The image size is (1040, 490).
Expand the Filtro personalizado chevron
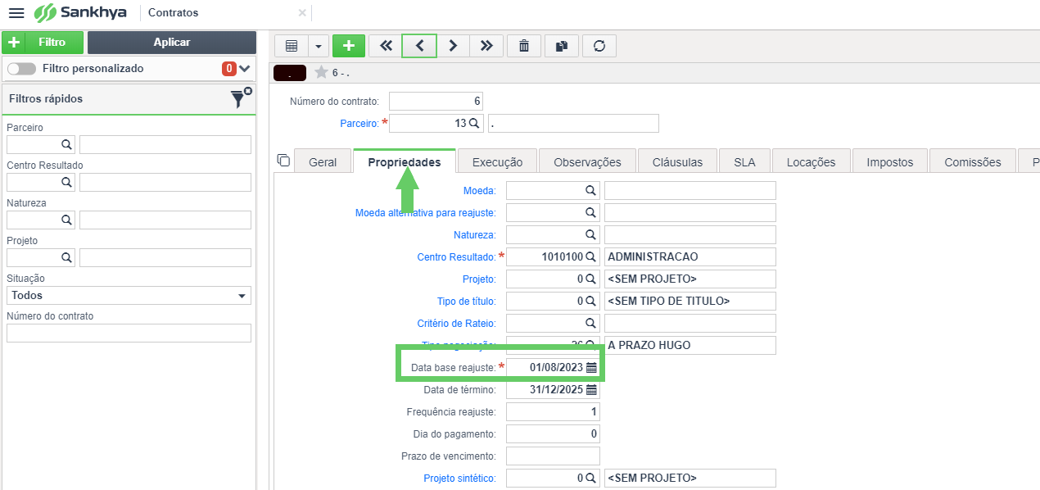click(x=244, y=69)
